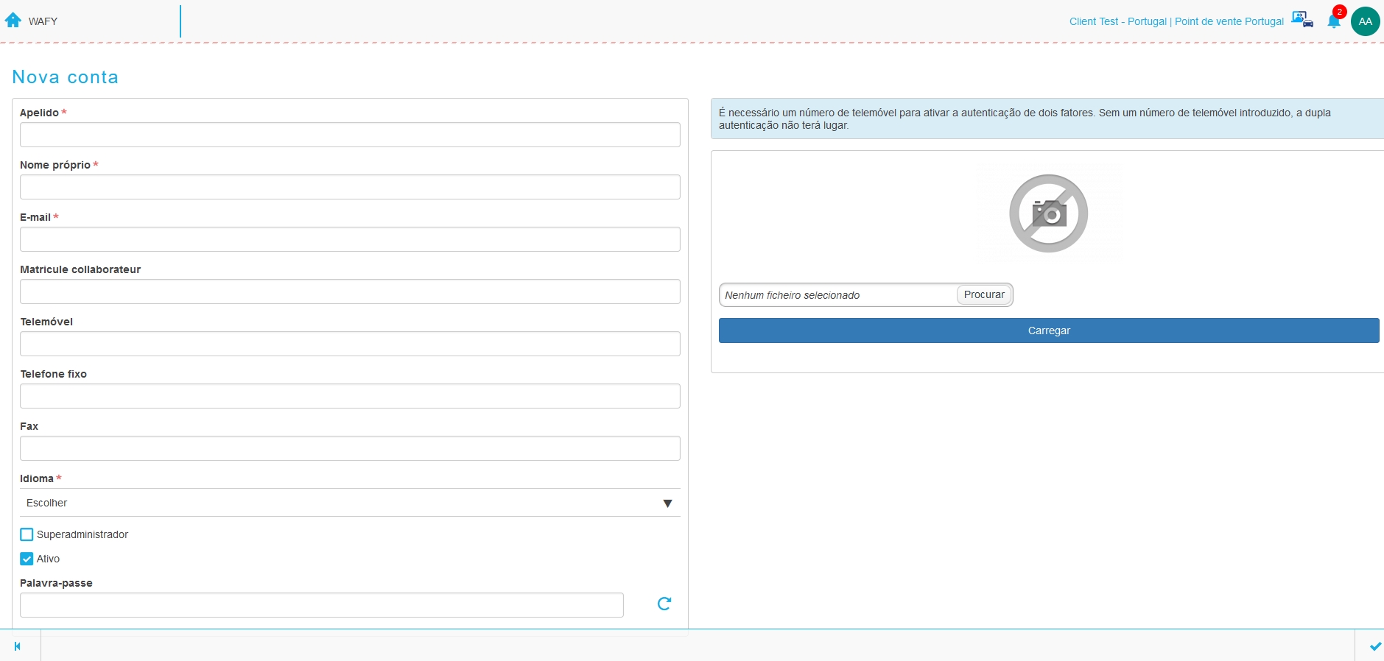Go back using the bottom-left arrow icon
Screen dimensions: 1384x661
click(18, 646)
